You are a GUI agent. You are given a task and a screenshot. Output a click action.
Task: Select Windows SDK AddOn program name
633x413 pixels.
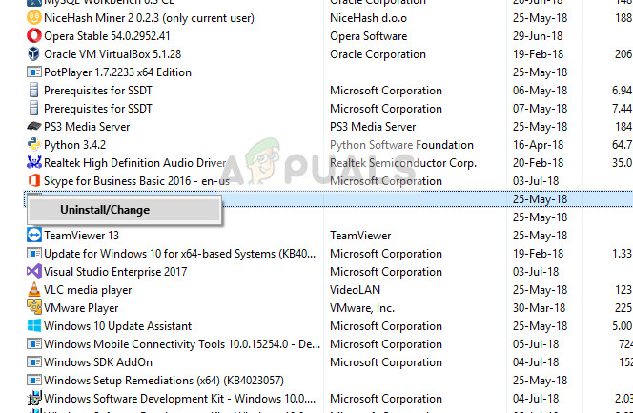click(x=98, y=362)
